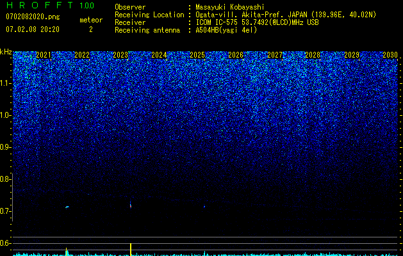Viewport: 403px width, 256px height.
Task: Click the 0.6 frequency axis label
Action: [x=6, y=243]
